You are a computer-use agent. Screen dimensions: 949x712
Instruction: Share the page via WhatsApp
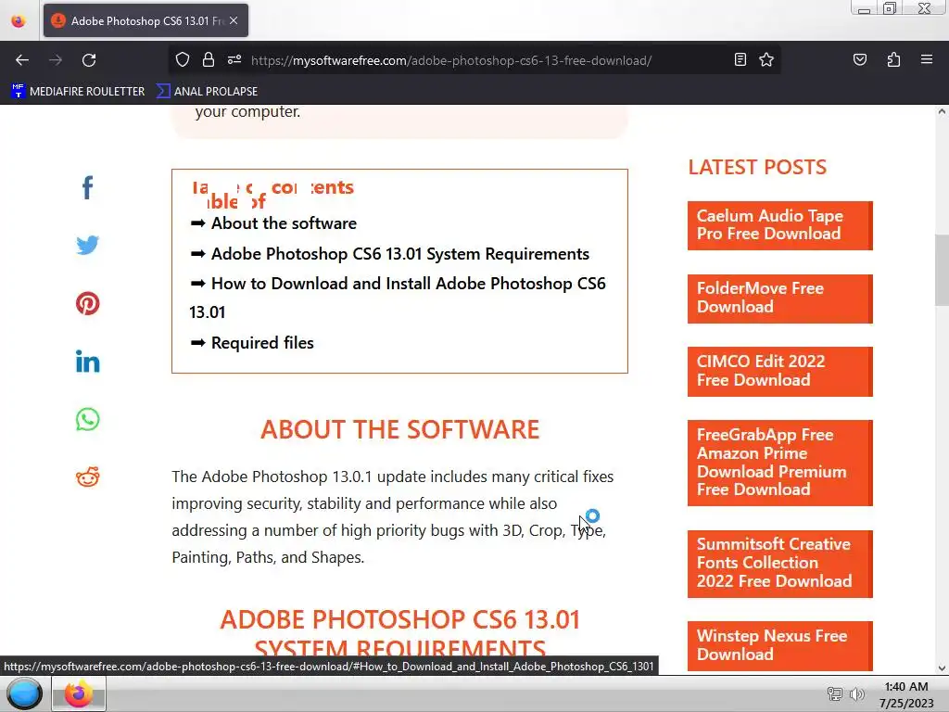[x=87, y=420]
